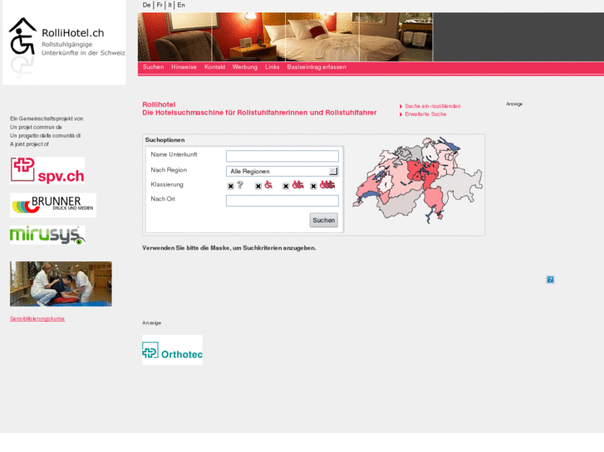Toggle the unclassified (question mark) checkbox
Image resolution: width=604 pixels, height=452 pixels.
tap(231, 186)
